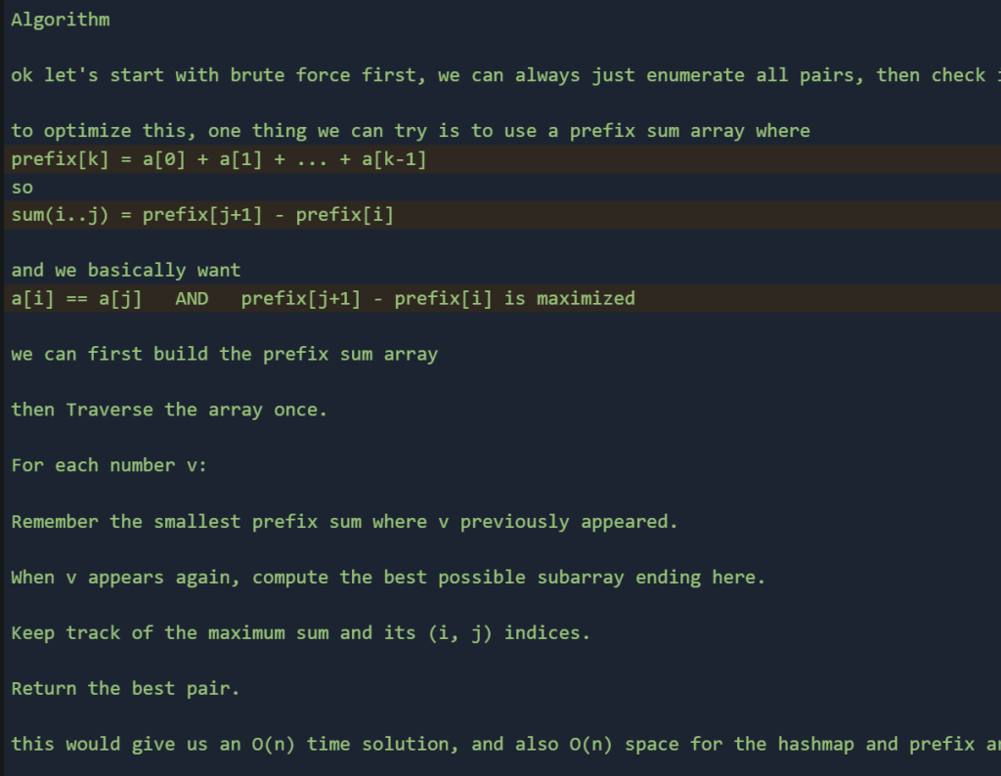Click the 'then Traverse the array once.' line
1001x776 pixels.
pyautogui.click(x=169, y=410)
